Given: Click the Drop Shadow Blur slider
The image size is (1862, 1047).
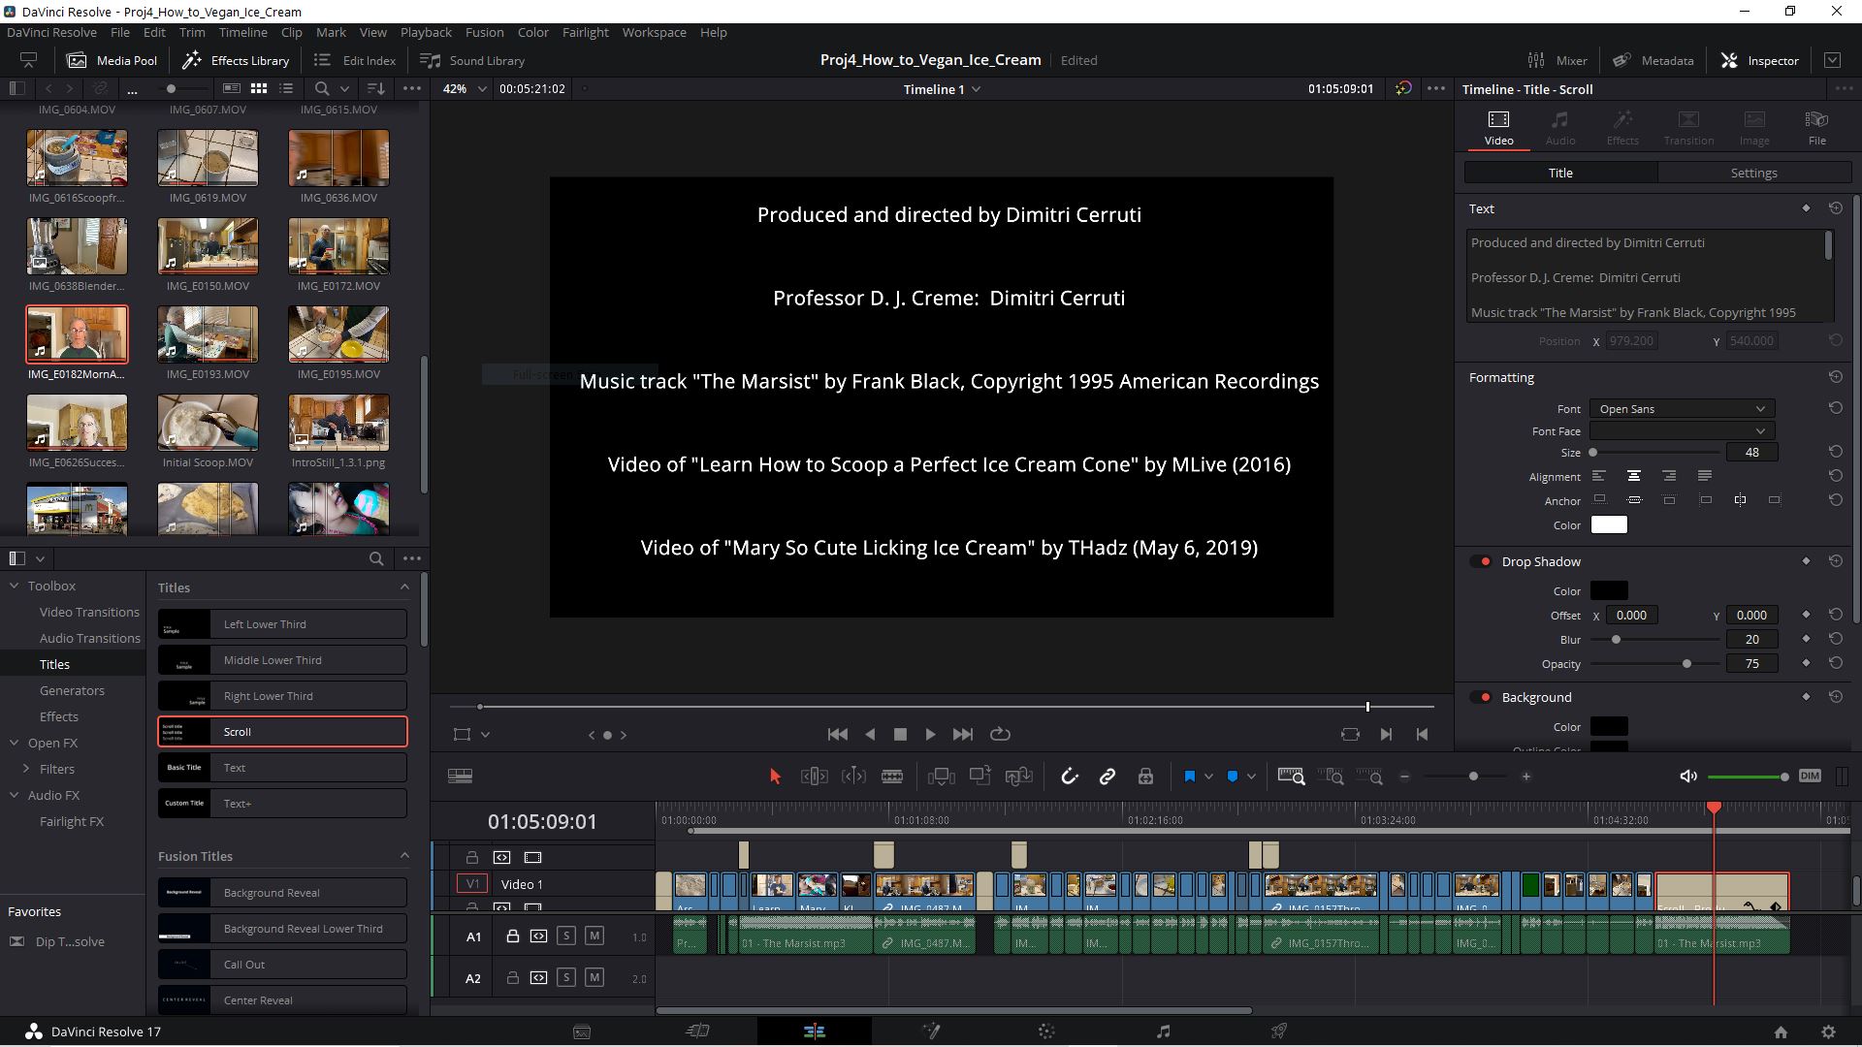Looking at the screenshot, I should (1655, 640).
